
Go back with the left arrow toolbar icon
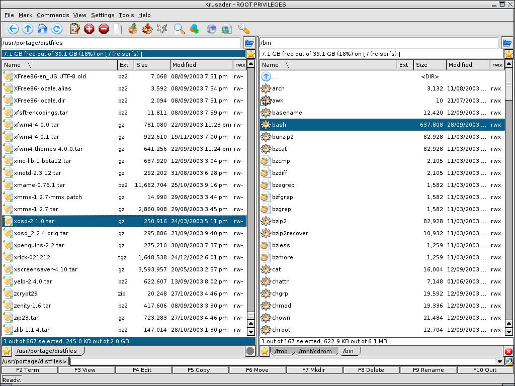13,29
